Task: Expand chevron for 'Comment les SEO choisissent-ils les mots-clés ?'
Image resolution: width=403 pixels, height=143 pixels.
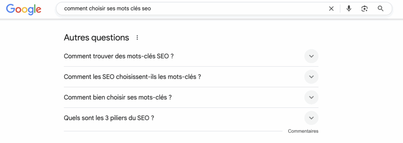Action: pos(311,77)
